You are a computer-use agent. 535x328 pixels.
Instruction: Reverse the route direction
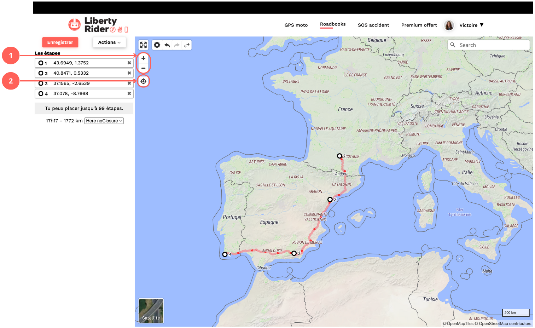187,45
